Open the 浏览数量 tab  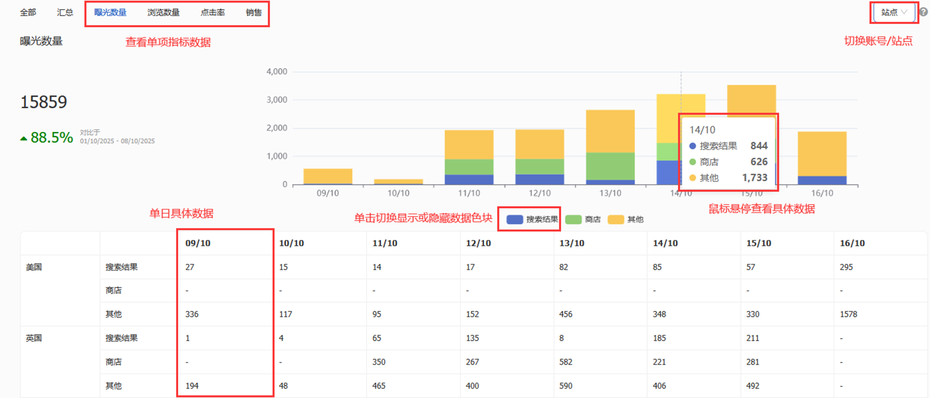click(x=163, y=13)
